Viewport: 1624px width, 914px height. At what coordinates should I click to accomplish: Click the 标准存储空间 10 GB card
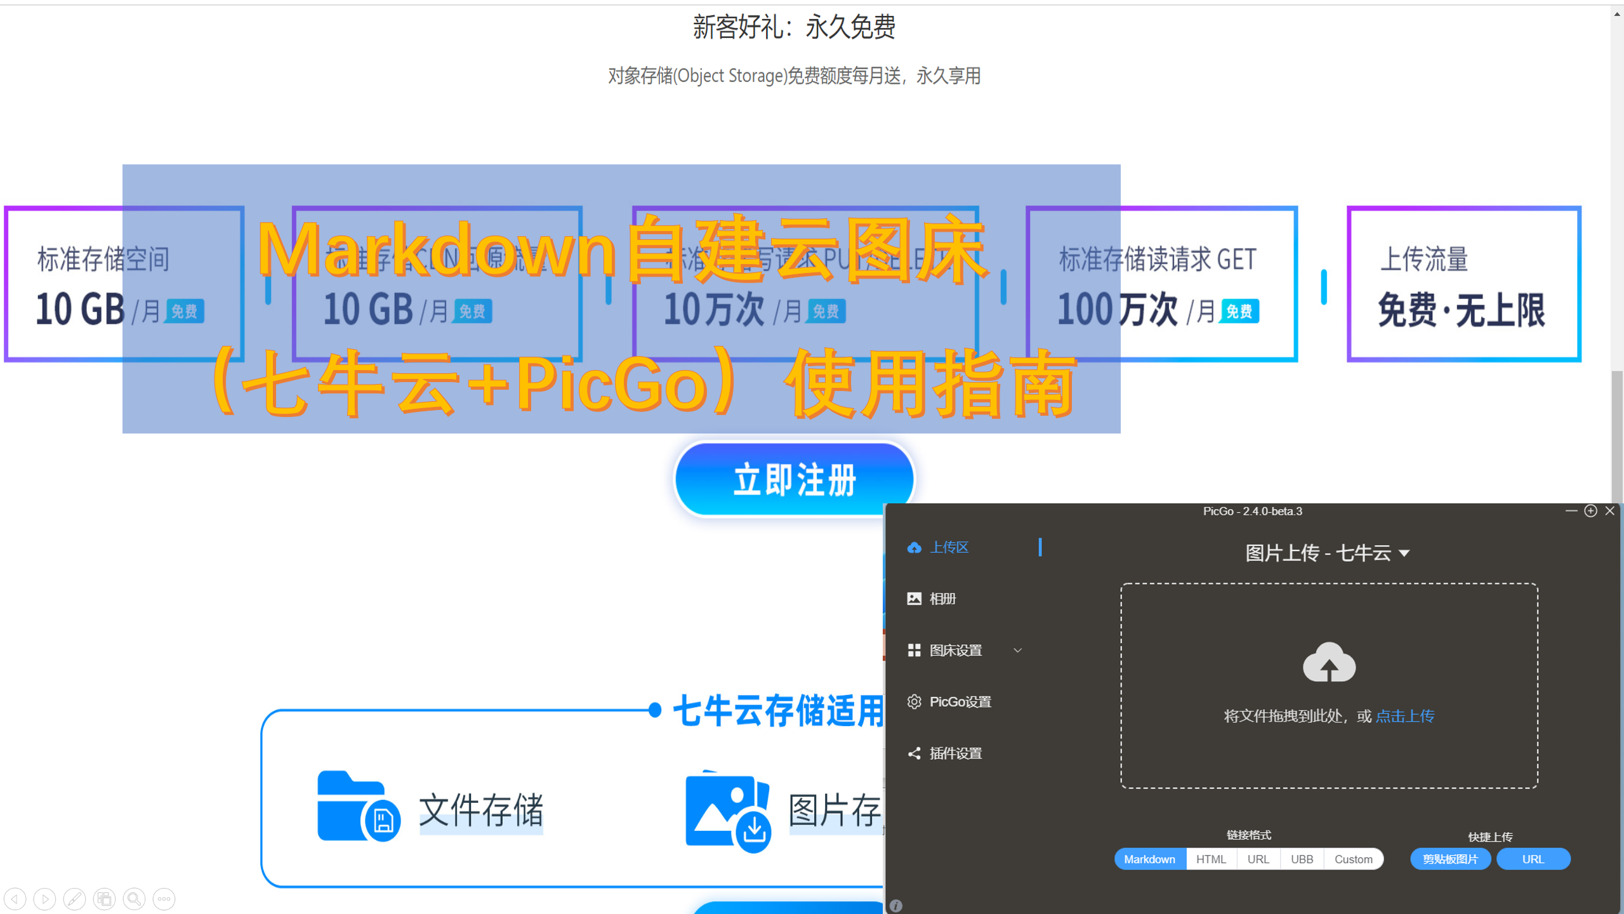(x=124, y=284)
